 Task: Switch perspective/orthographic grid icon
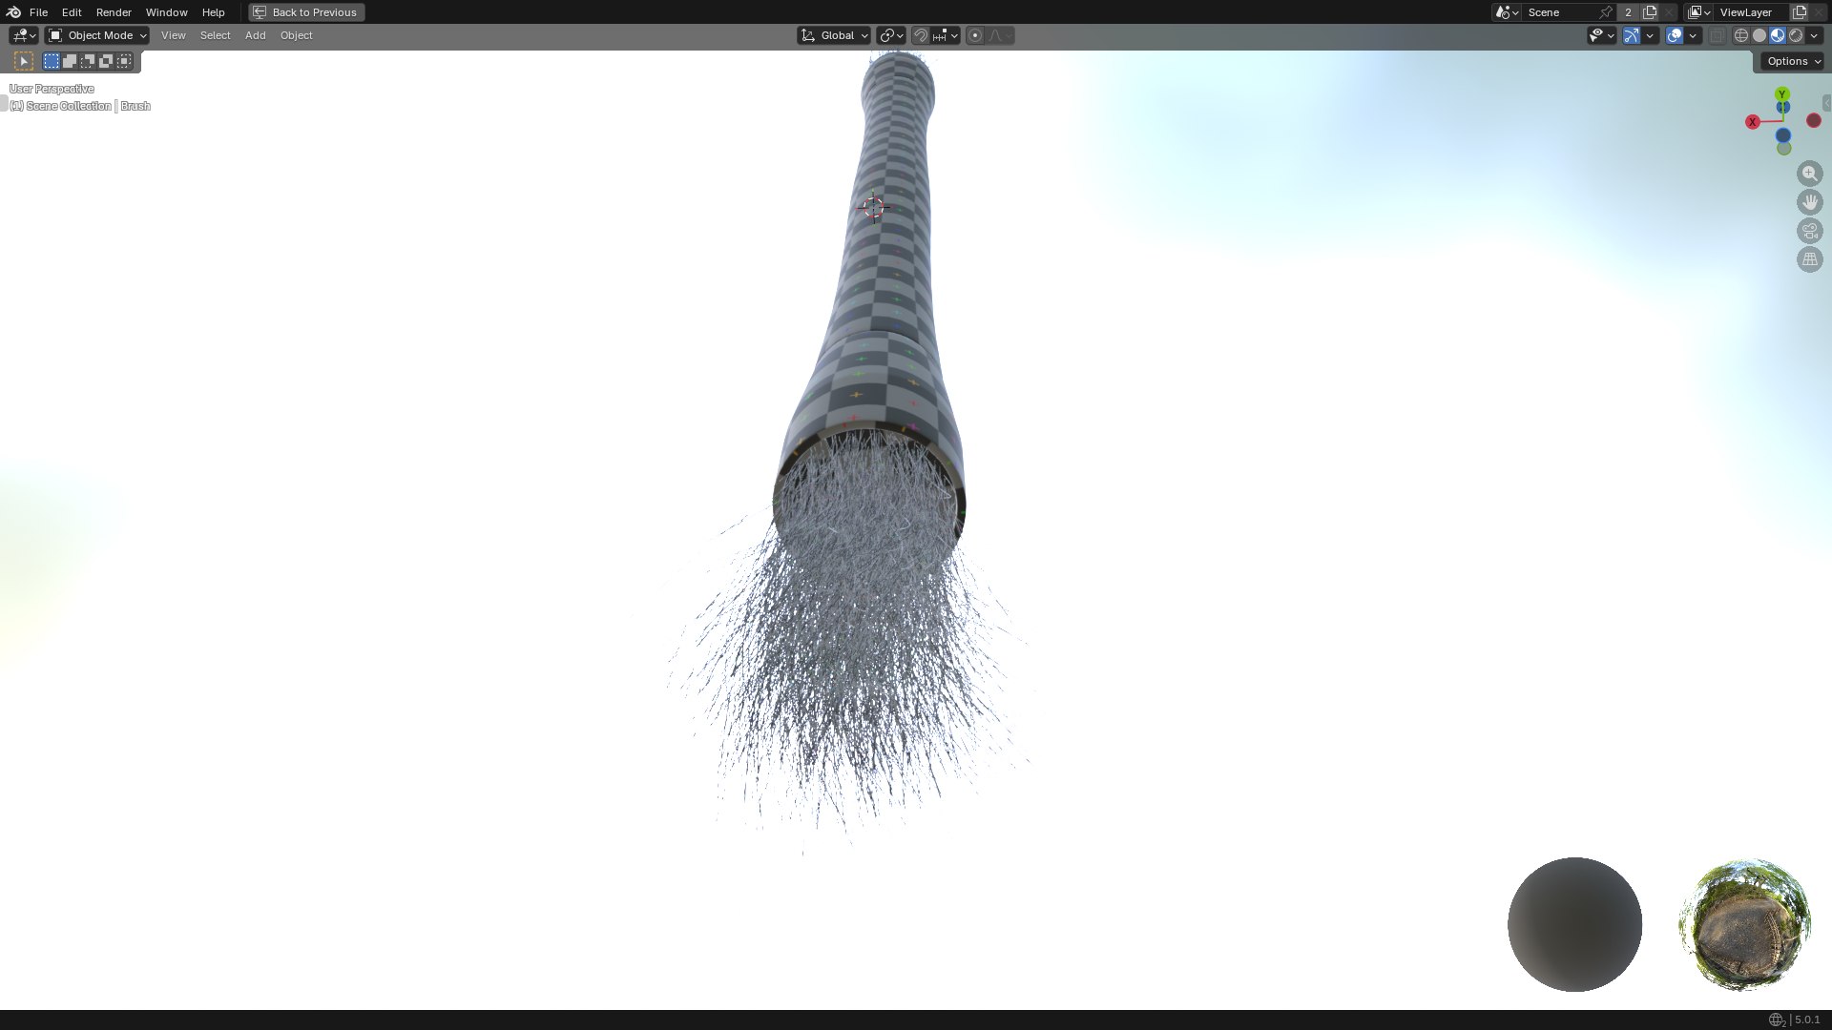click(x=1809, y=259)
